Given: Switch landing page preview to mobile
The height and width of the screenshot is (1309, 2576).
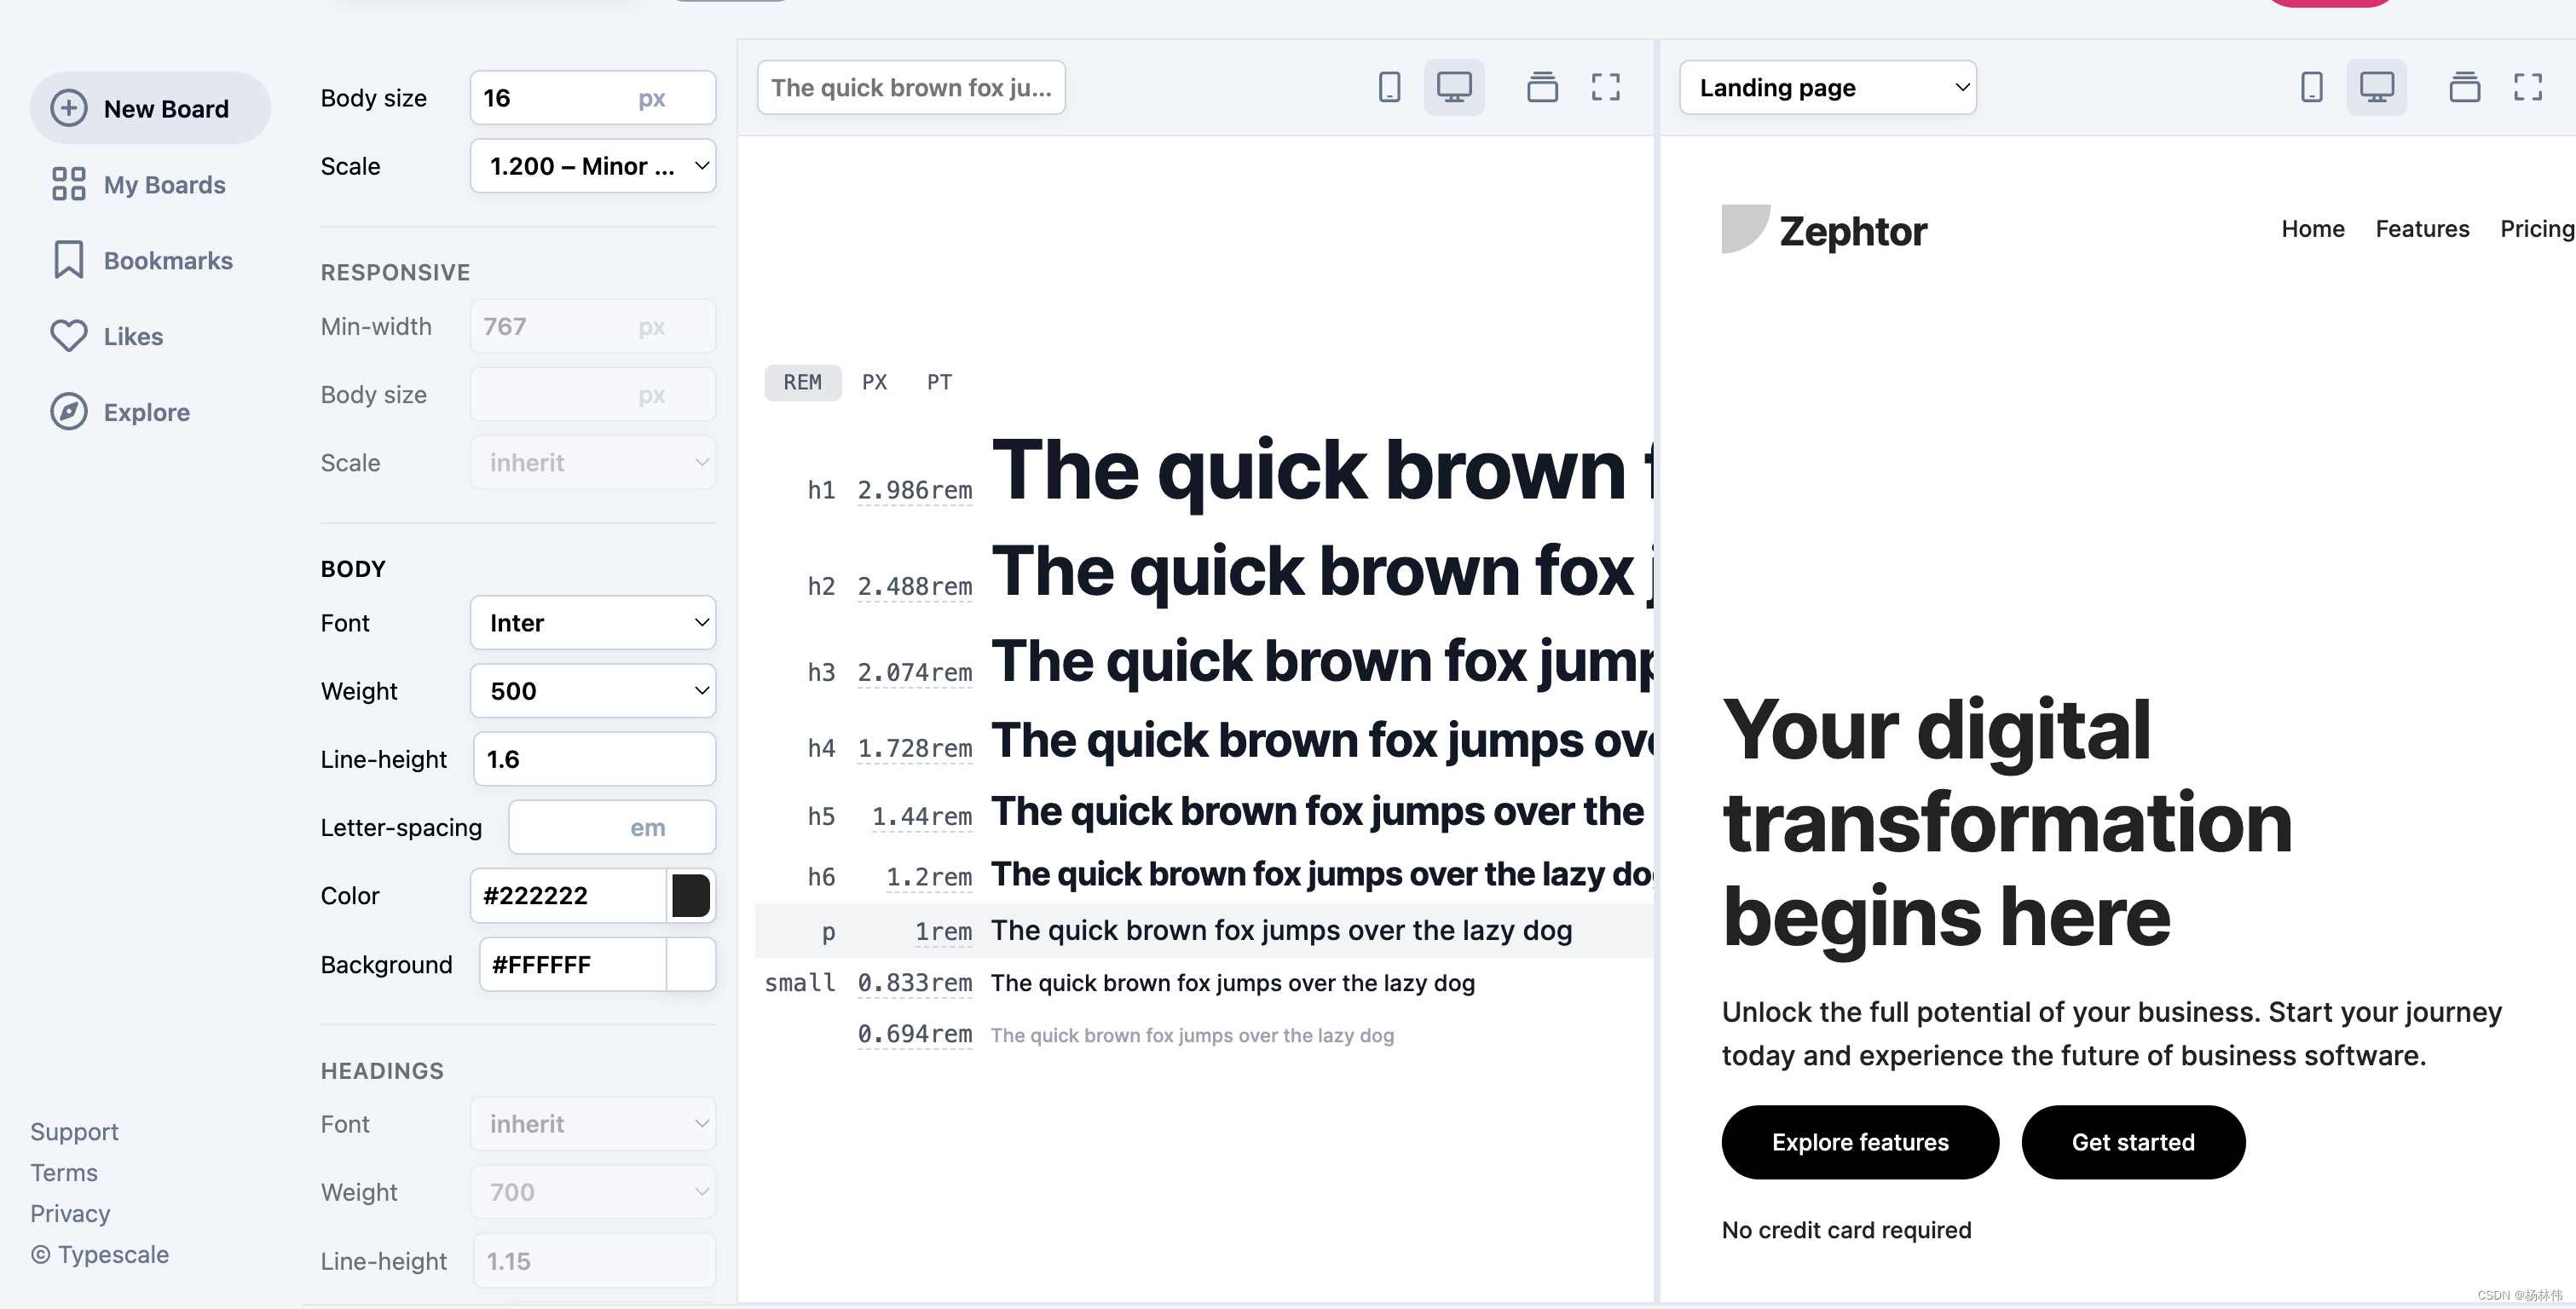Looking at the screenshot, I should click(2311, 87).
